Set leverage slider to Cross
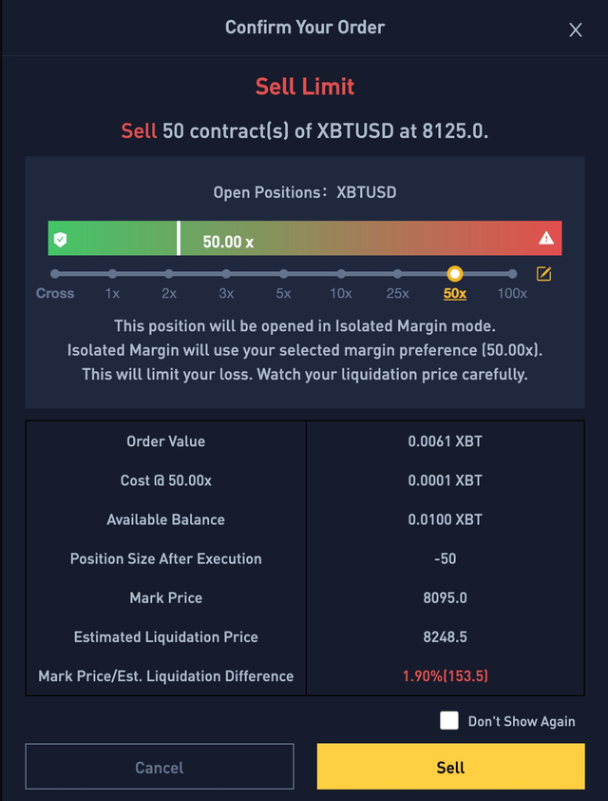 (x=55, y=274)
